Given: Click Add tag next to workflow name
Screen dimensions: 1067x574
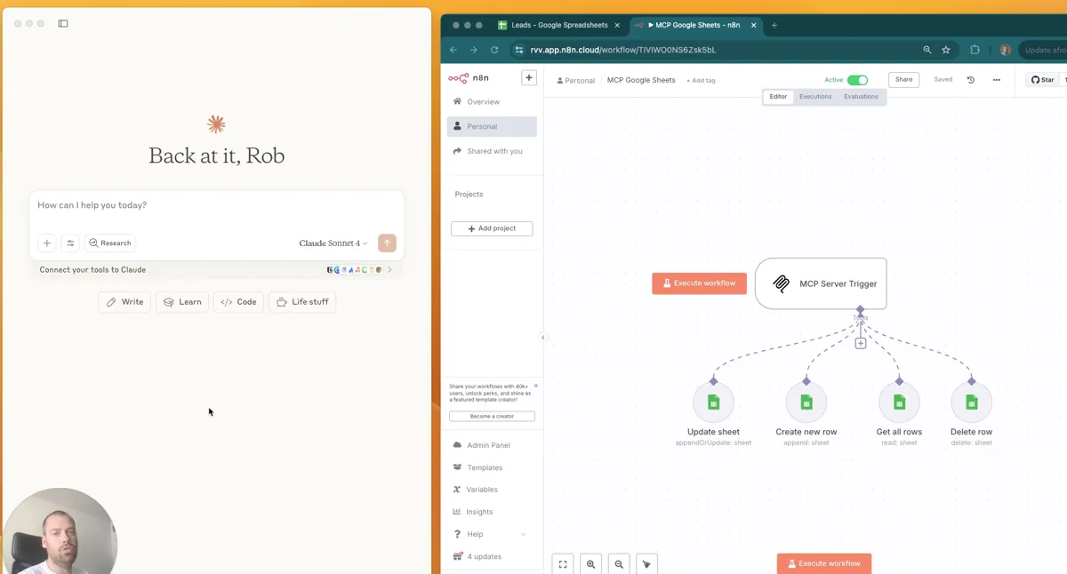Looking at the screenshot, I should [701, 80].
